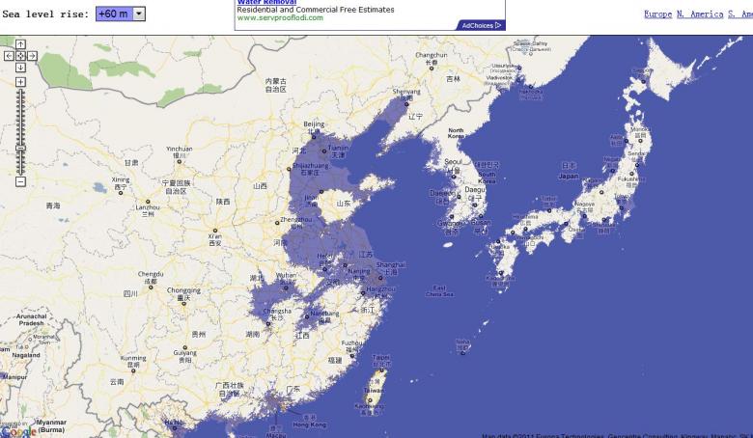753x438 pixels.
Task: Click the Nagaland region label
Action: pos(26,355)
